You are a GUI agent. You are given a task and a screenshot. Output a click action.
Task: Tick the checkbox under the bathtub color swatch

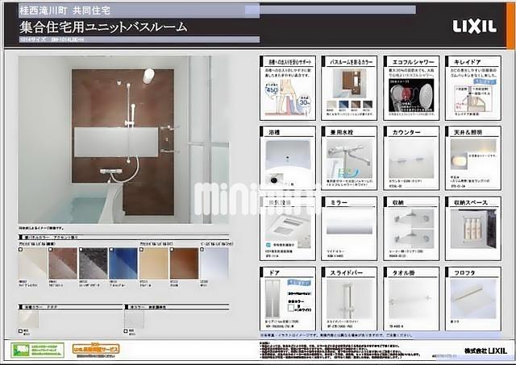[x=20, y=331]
